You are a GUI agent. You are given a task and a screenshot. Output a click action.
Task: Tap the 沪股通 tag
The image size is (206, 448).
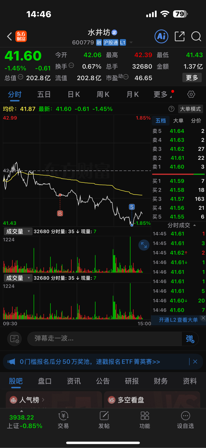click(x=111, y=43)
